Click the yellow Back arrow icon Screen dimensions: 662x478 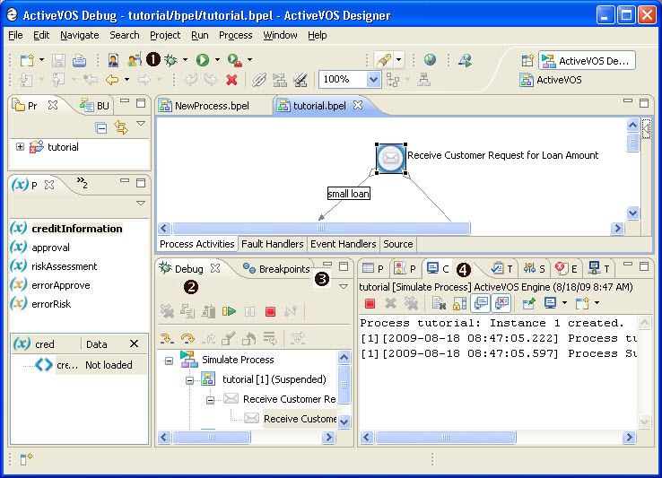pos(112,80)
